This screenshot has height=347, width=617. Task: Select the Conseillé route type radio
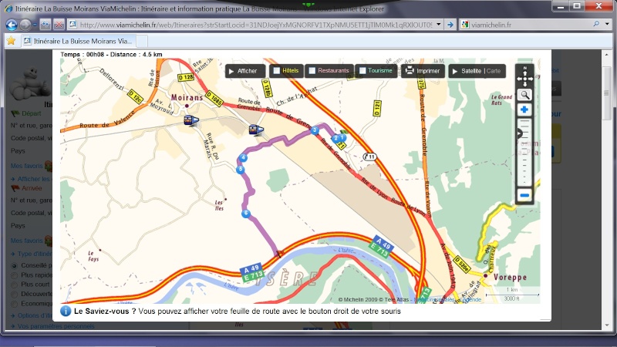pyautogui.click(x=15, y=265)
